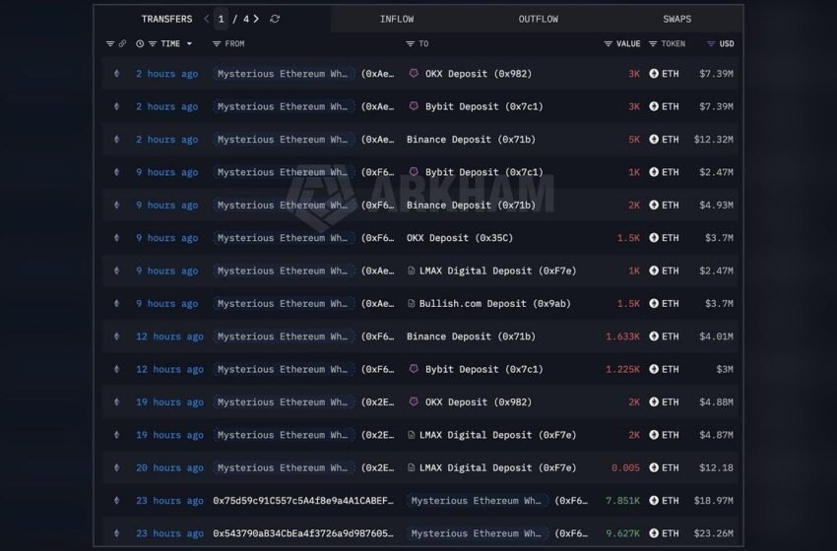
Task: Open Mysterious Ethereum Wh… recipient in 7.851K row
Action: [x=477, y=500]
